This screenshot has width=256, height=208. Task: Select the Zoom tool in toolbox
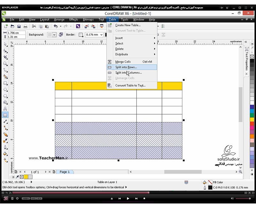pos(5,64)
